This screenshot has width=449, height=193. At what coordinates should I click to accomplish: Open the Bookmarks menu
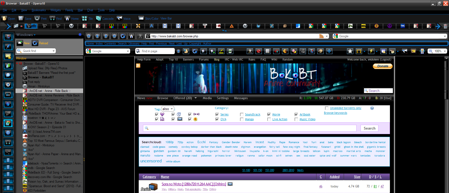click(x=39, y=10)
